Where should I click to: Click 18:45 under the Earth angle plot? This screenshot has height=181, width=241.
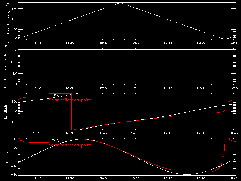102,43
